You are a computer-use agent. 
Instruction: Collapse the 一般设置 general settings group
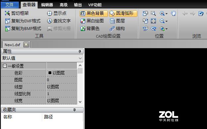[x=5, y=66]
